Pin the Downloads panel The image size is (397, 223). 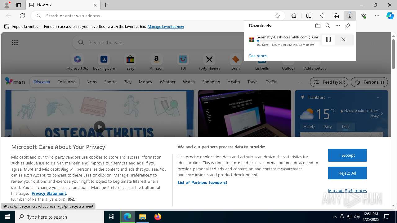[348, 26]
